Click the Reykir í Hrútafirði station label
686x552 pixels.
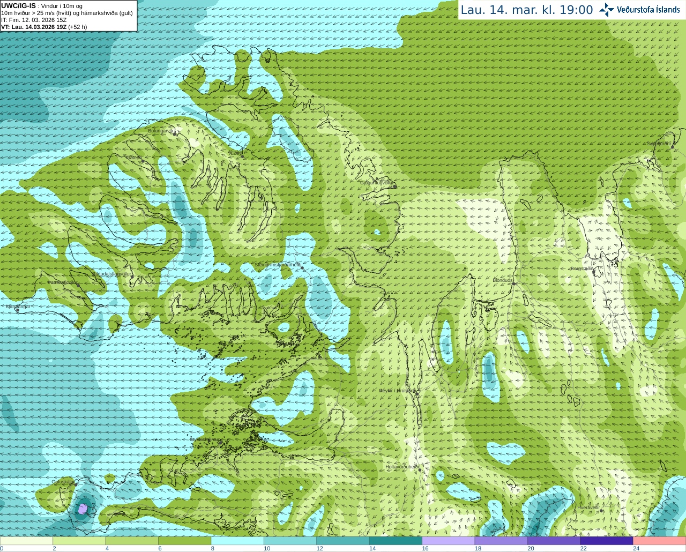397,391
